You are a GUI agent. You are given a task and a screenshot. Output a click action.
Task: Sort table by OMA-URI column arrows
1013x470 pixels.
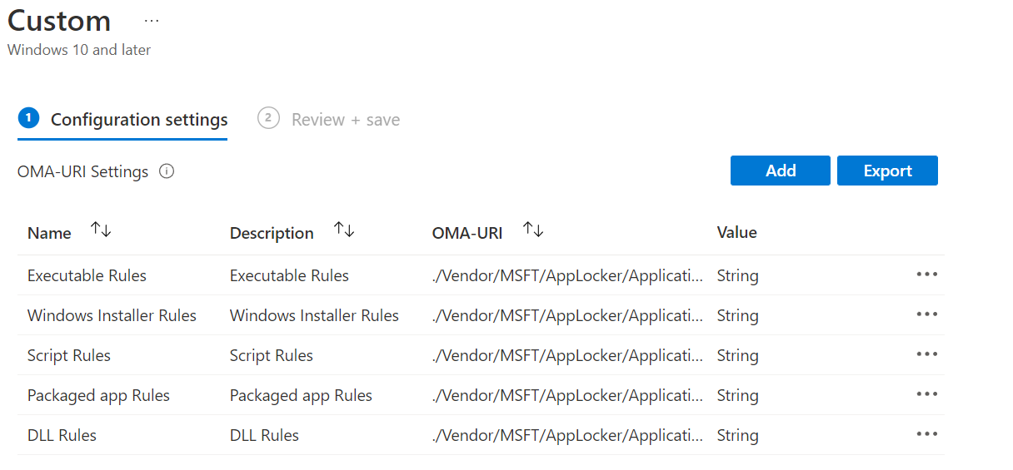point(533,230)
